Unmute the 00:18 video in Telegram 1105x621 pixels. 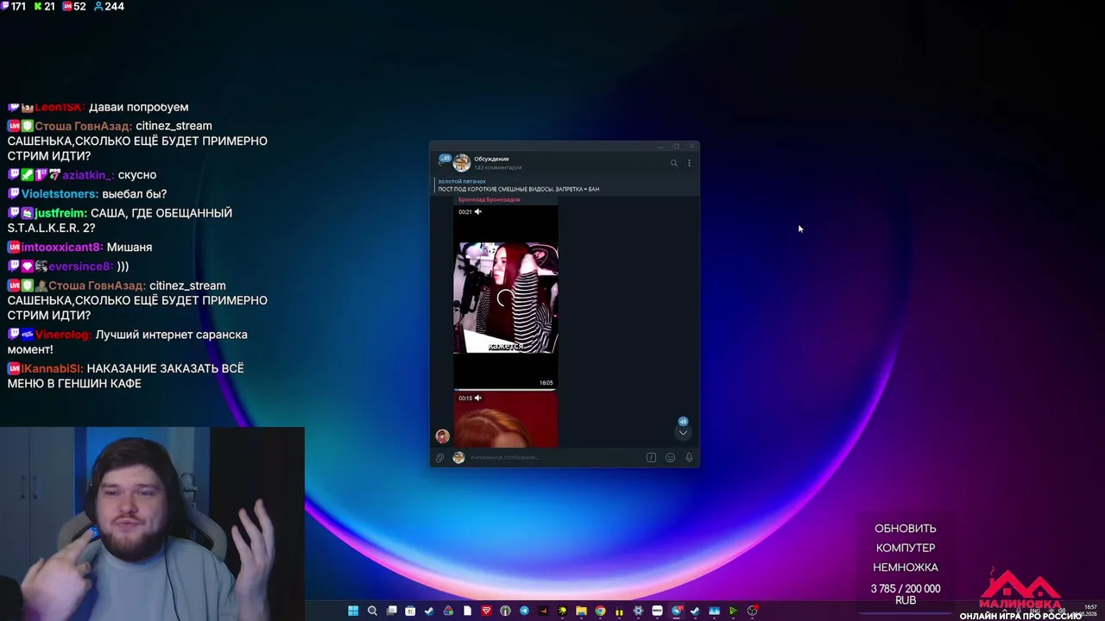click(478, 398)
